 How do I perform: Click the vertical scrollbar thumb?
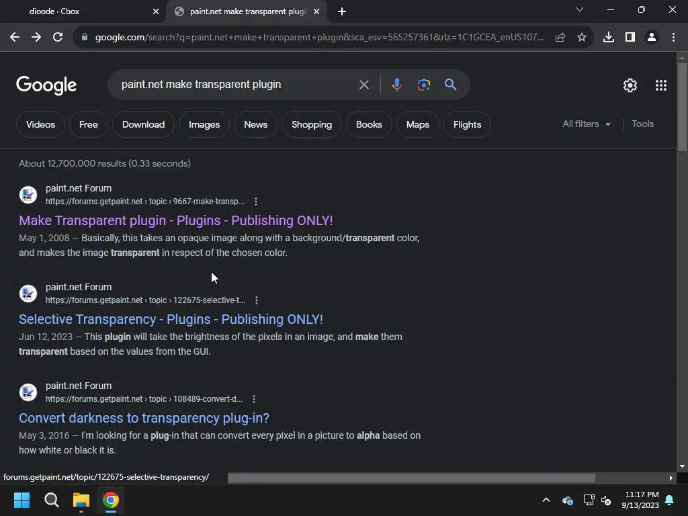683,107
